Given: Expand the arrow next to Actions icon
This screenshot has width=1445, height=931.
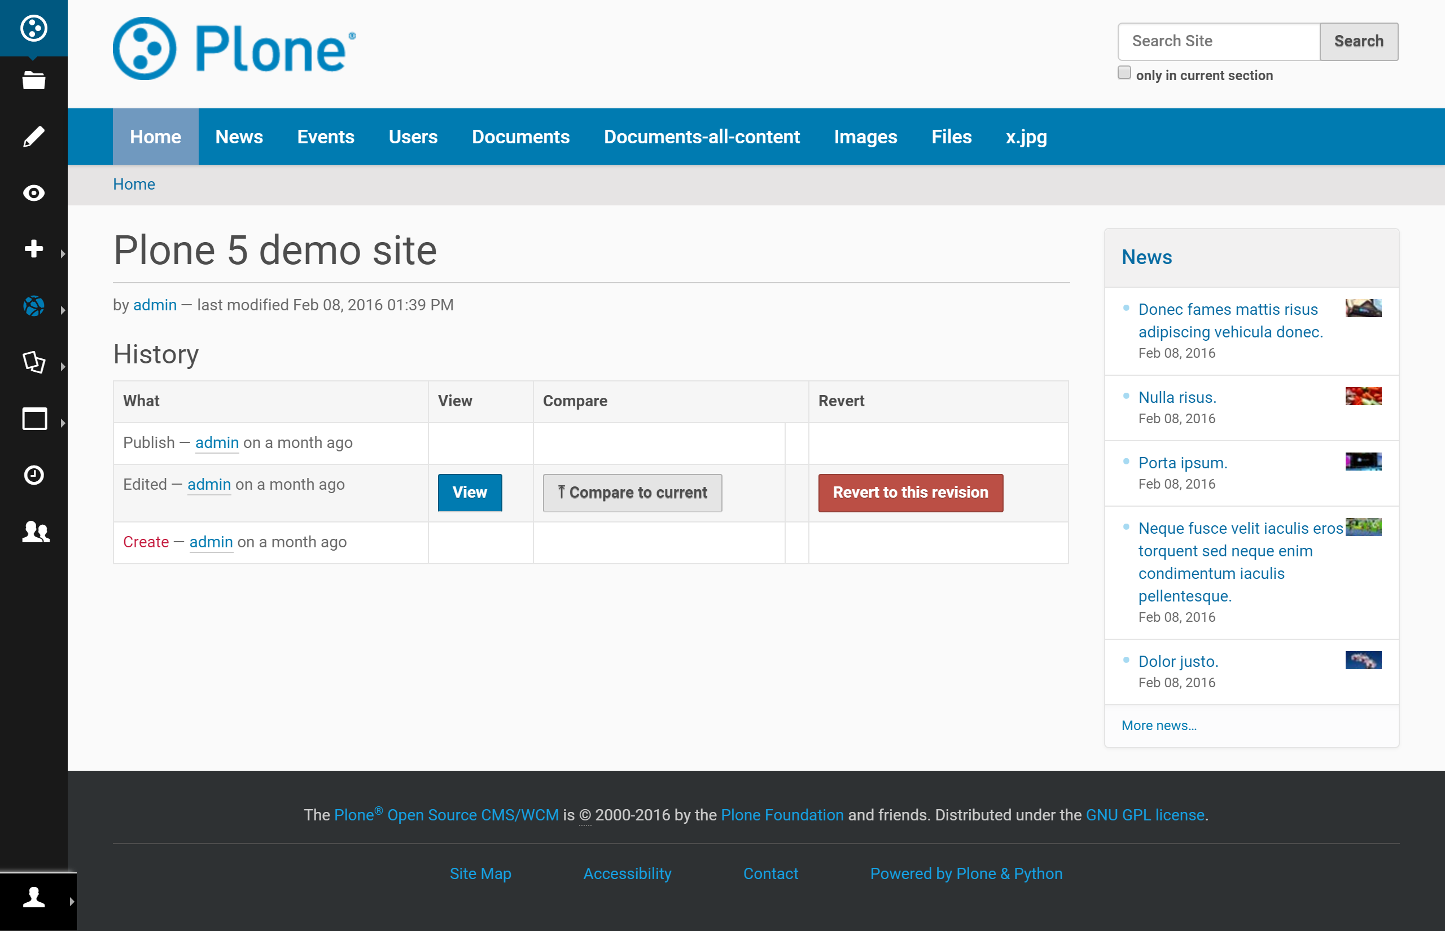Looking at the screenshot, I should 63,366.
